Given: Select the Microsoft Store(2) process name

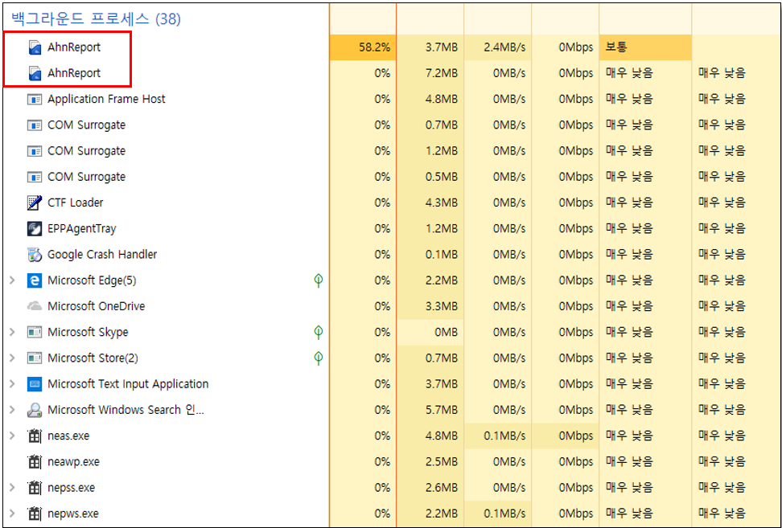Looking at the screenshot, I should 93,358.
